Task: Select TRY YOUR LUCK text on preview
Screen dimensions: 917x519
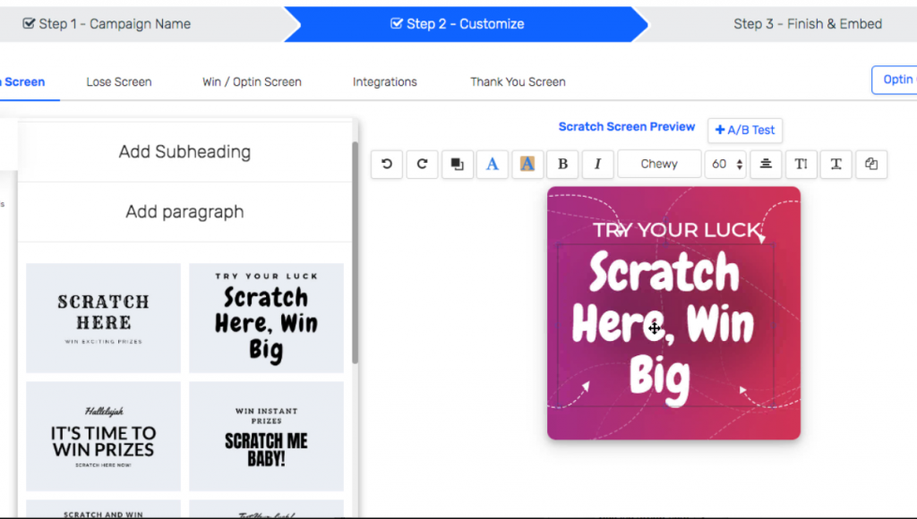Action: (677, 230)
